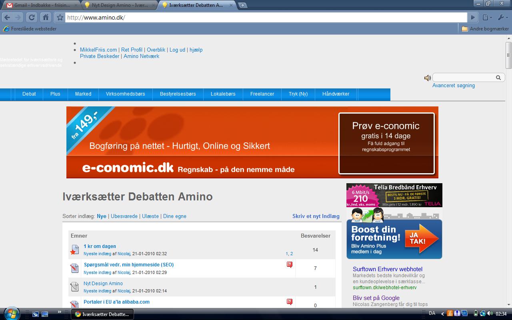The image size is (512, 320).
Task: Click the Go arrow in the address bar
Action: coord(473,17)
